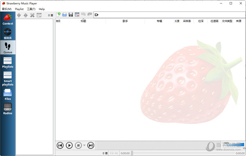Open the 媒体库 library tab
This screenshot has width=246, height=156.
8,34
